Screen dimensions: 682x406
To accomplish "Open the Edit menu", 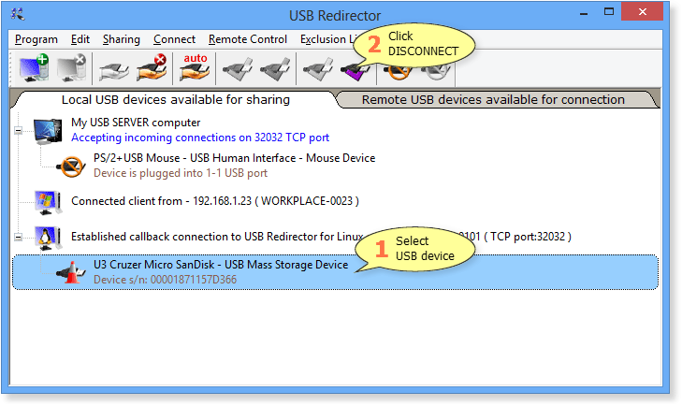I will point(80,39).
